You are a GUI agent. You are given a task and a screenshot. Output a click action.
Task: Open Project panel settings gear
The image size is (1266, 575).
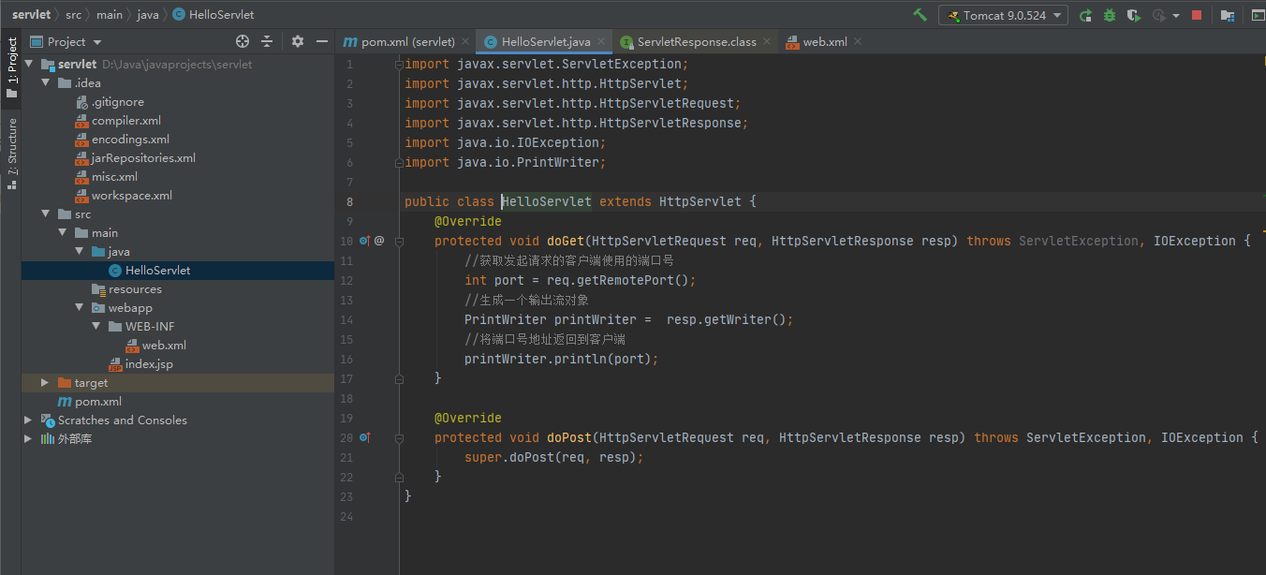(x=298, y=41)
